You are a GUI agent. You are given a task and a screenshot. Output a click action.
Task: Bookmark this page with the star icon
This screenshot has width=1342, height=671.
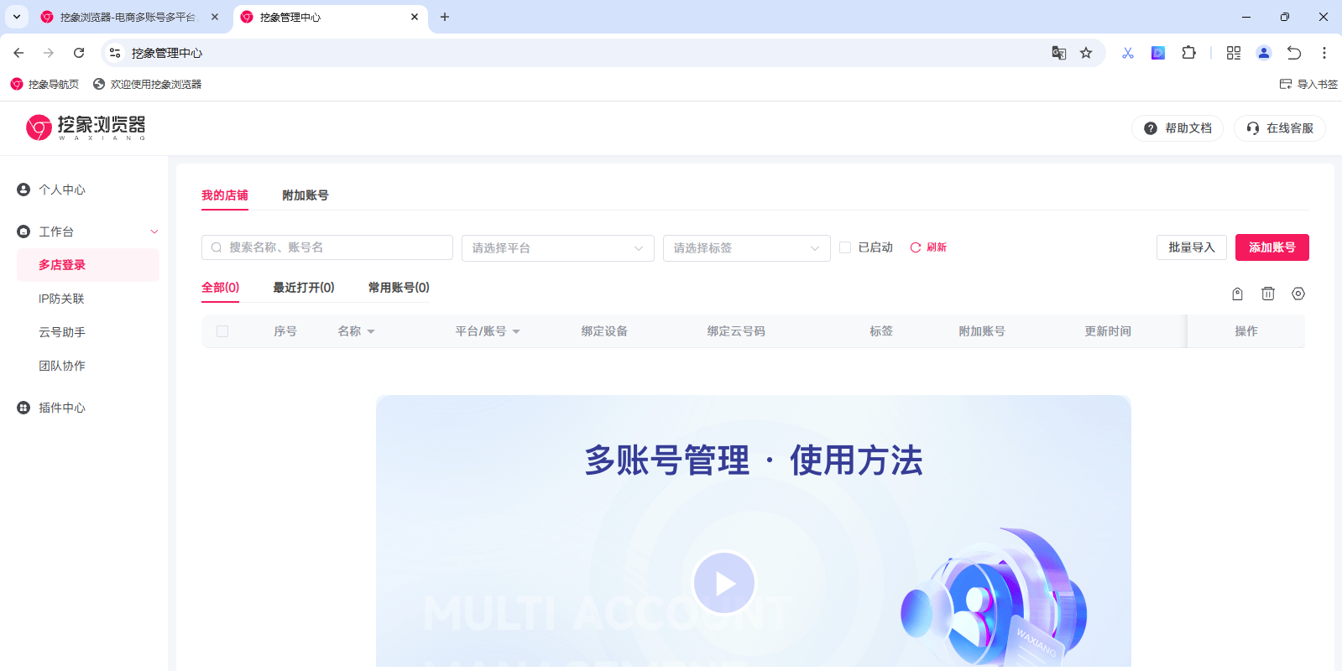pyautogui.click(x=1086, y=53)
